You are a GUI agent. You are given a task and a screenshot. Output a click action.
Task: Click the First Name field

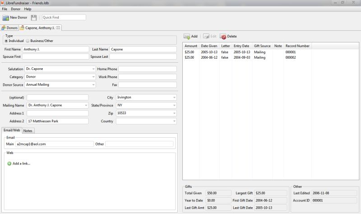(x=56, y=49)
